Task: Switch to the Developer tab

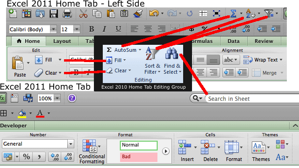Action: tap(14, 126)
